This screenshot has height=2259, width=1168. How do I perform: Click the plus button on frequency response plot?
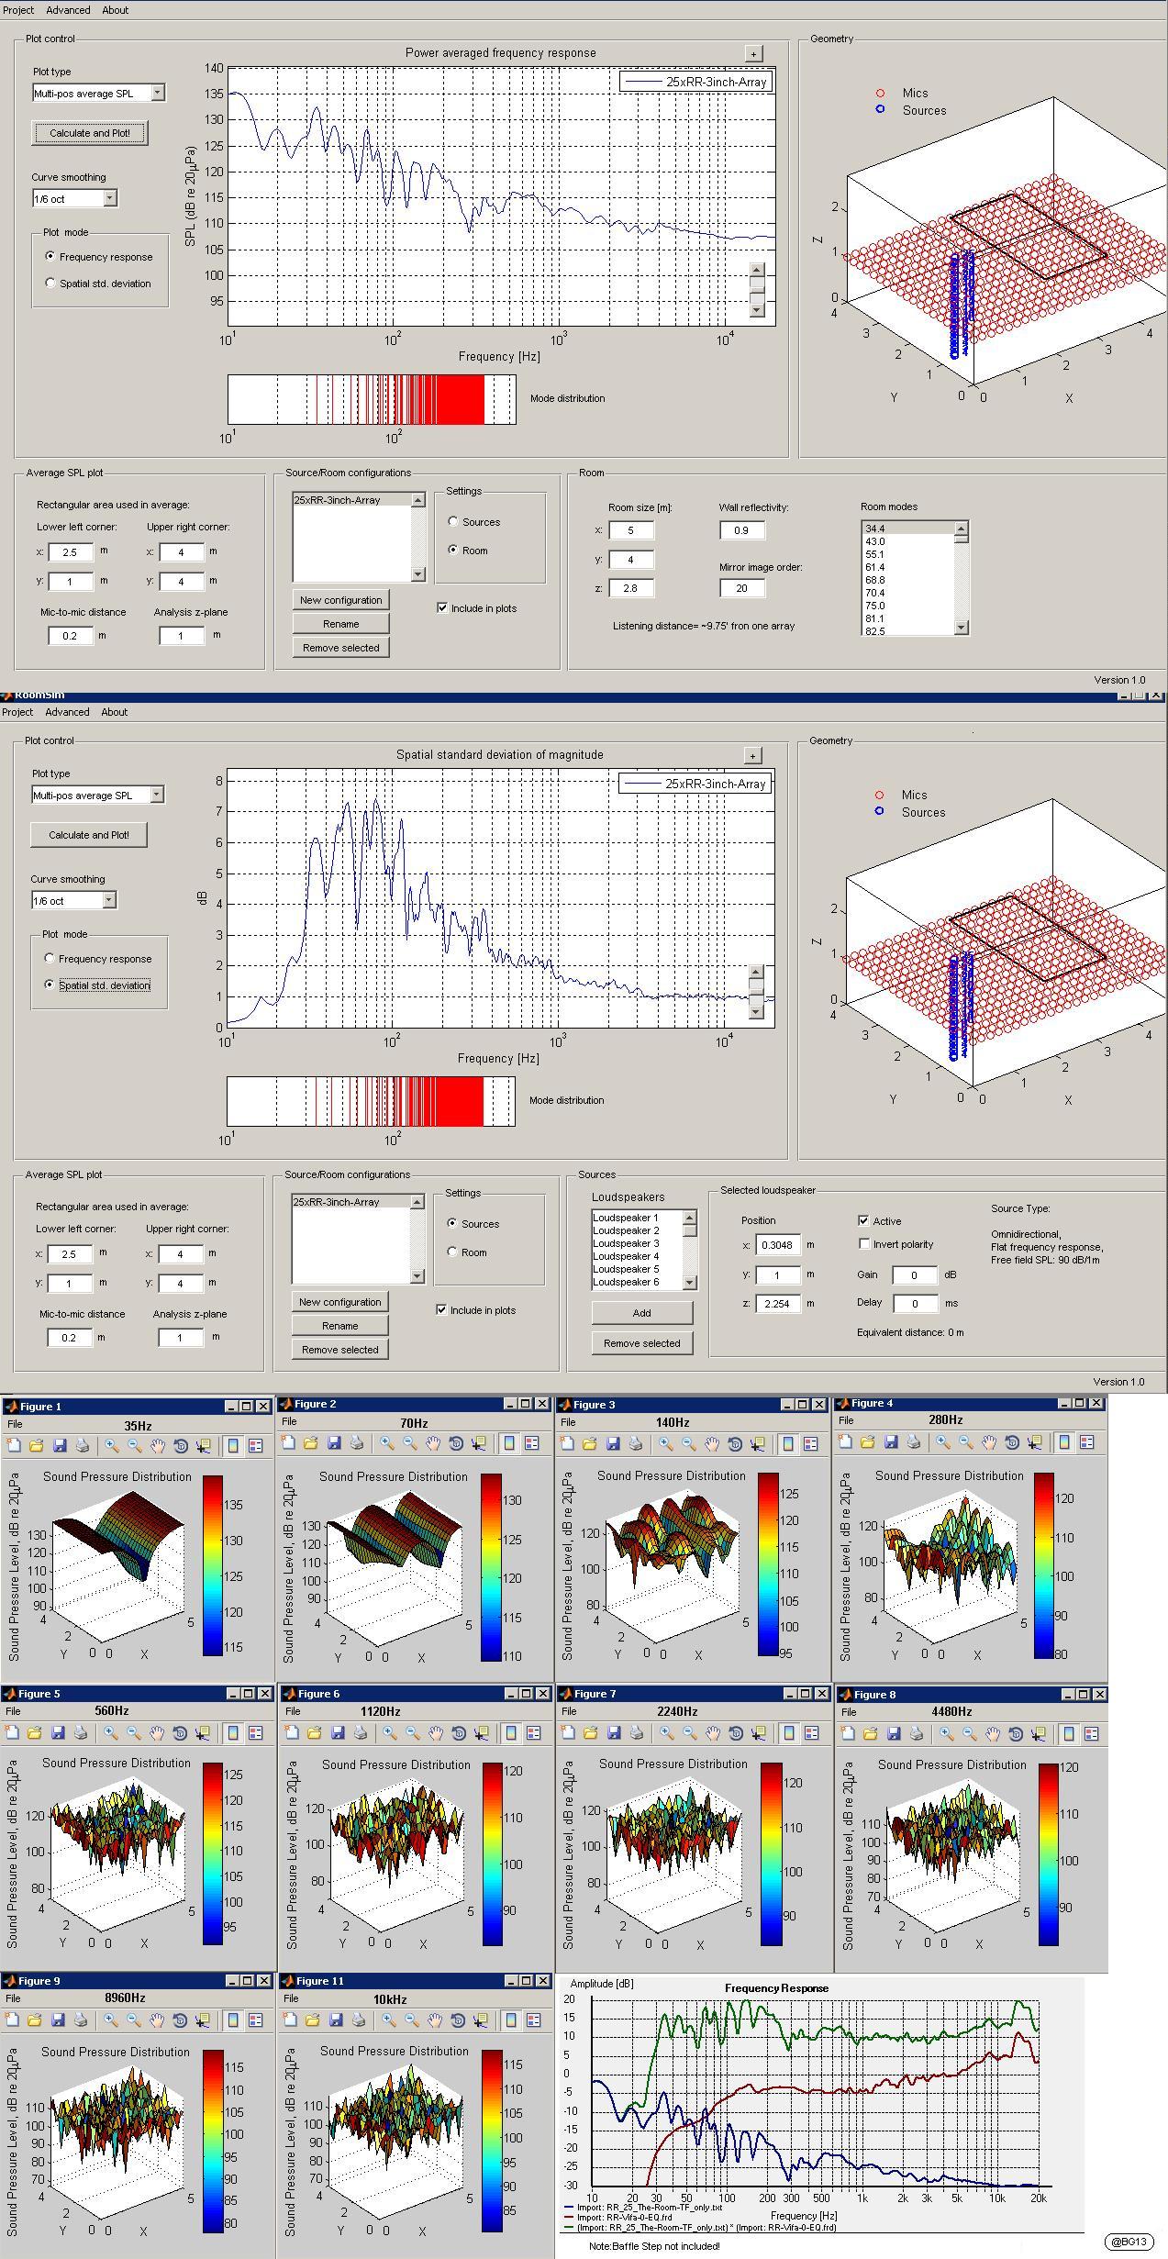[753, 53]
